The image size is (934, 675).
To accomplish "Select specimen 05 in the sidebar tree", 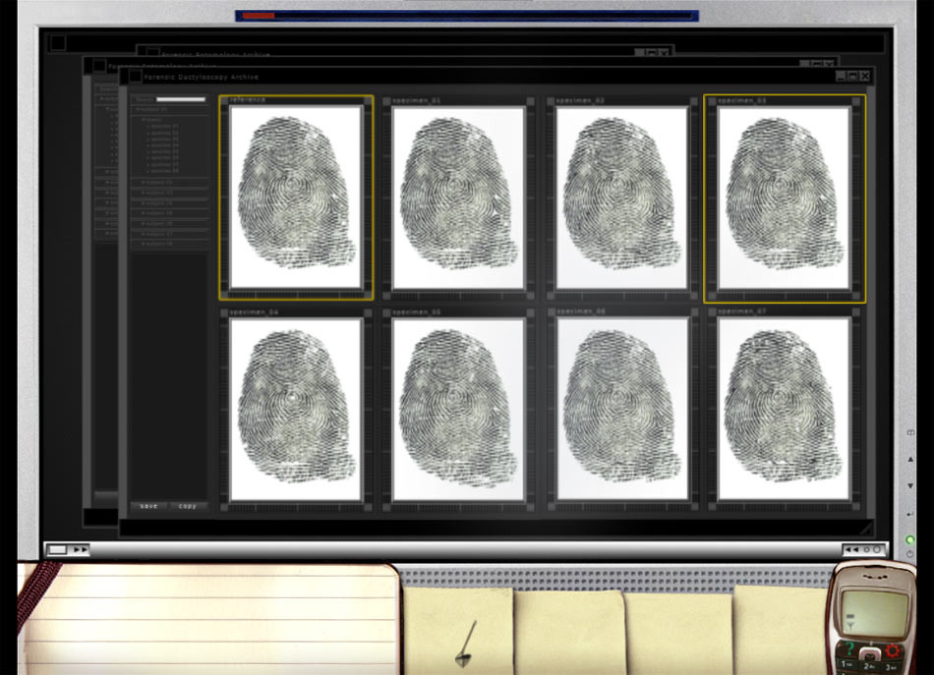I will point(162,151).
